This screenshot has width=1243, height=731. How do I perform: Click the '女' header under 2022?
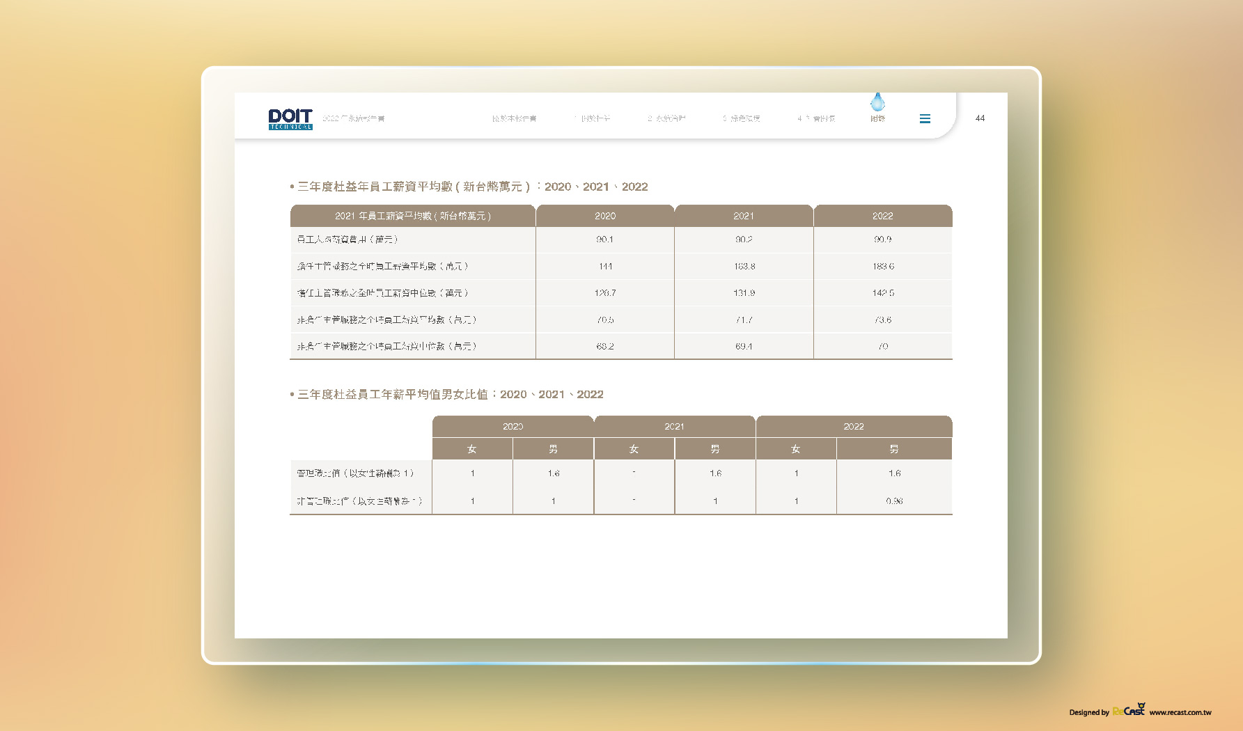pos(796,449)
